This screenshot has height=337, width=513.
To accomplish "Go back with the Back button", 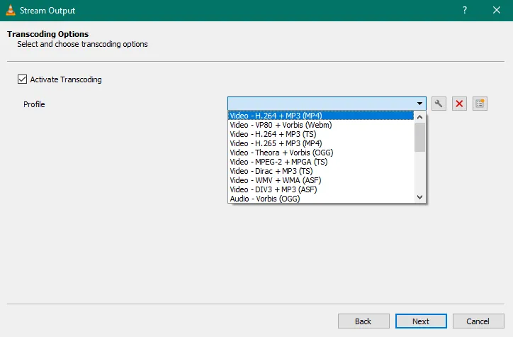I will pos(363,321).
